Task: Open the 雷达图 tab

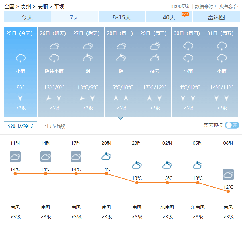Action: [x=216, y=17]
